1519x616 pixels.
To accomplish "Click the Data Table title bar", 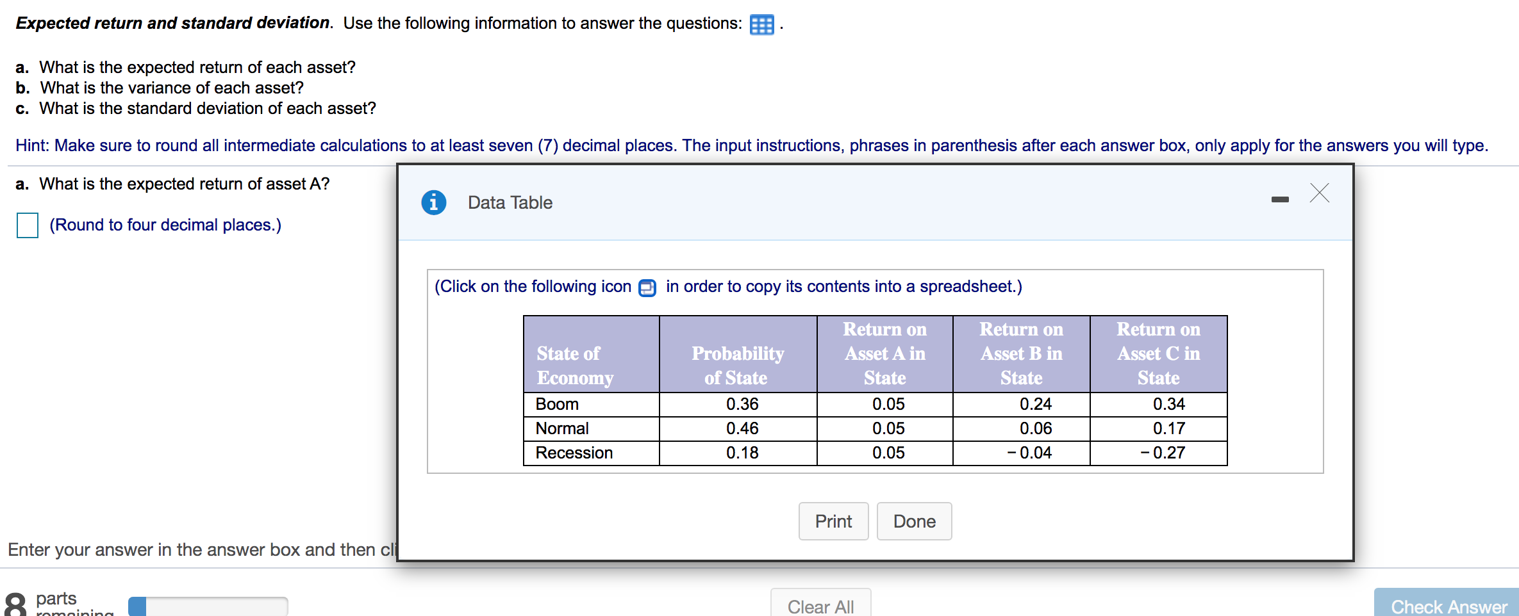I will click(x=510, y=202).
